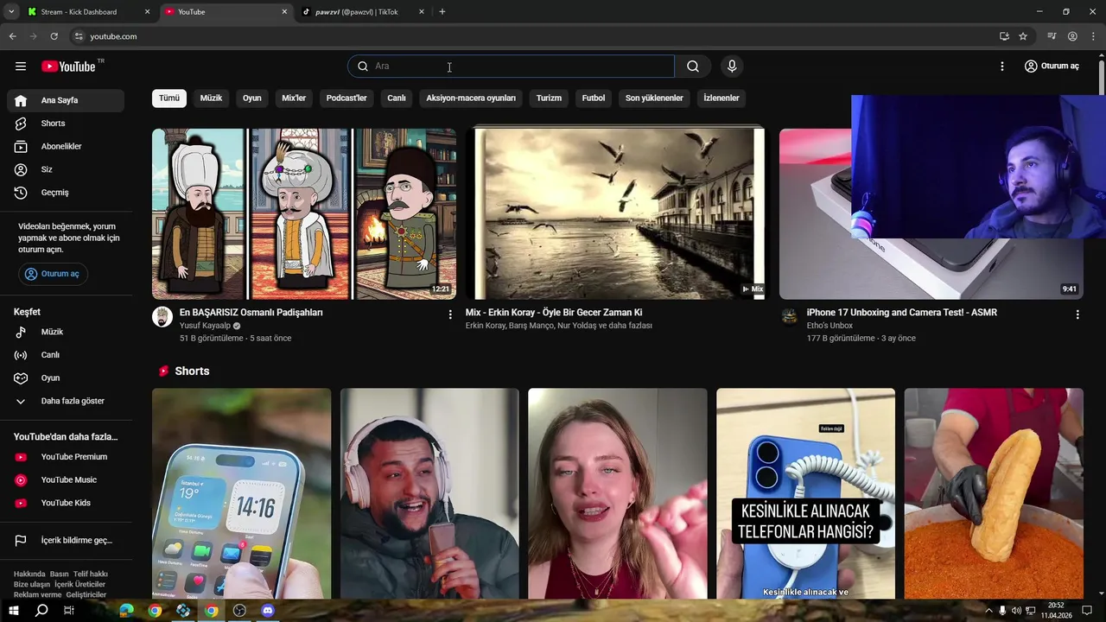1106x622 pixels.
Task: Open the Chrome tab search dropdown
Action: tap(11, 12)
